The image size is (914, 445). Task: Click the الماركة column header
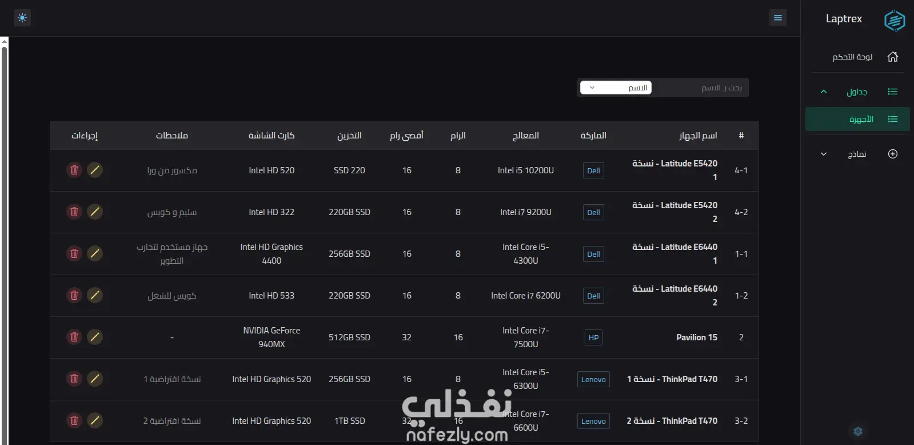(x=593, y=136)
